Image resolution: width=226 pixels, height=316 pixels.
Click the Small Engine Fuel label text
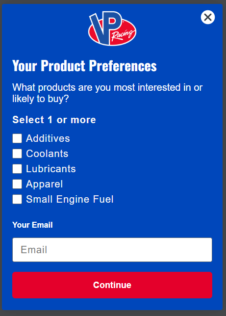pos(70,199)
